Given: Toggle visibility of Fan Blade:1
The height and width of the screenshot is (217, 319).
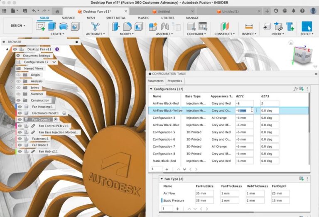Looking at the screenshot, I should 19,145.
